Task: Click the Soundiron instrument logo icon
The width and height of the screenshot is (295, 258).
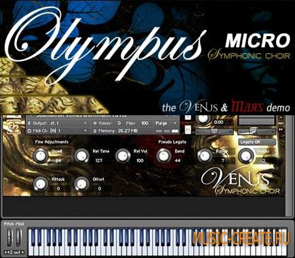Action: [14, 127]
